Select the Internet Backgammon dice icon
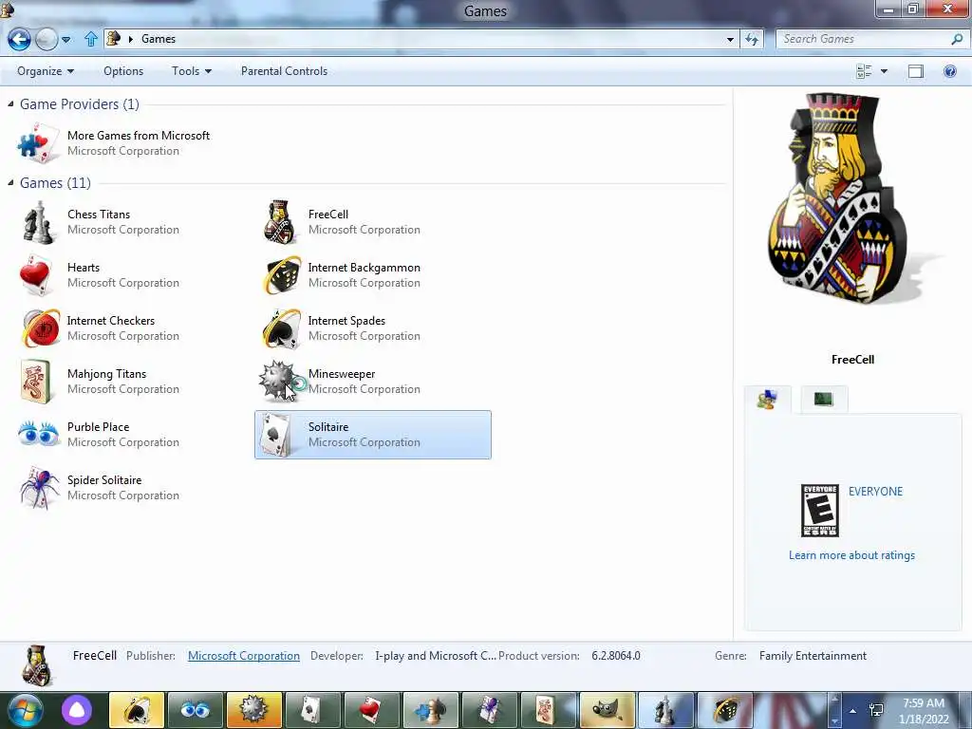The width and height of the screenshot is (972, 729). (x=281, y=275)
